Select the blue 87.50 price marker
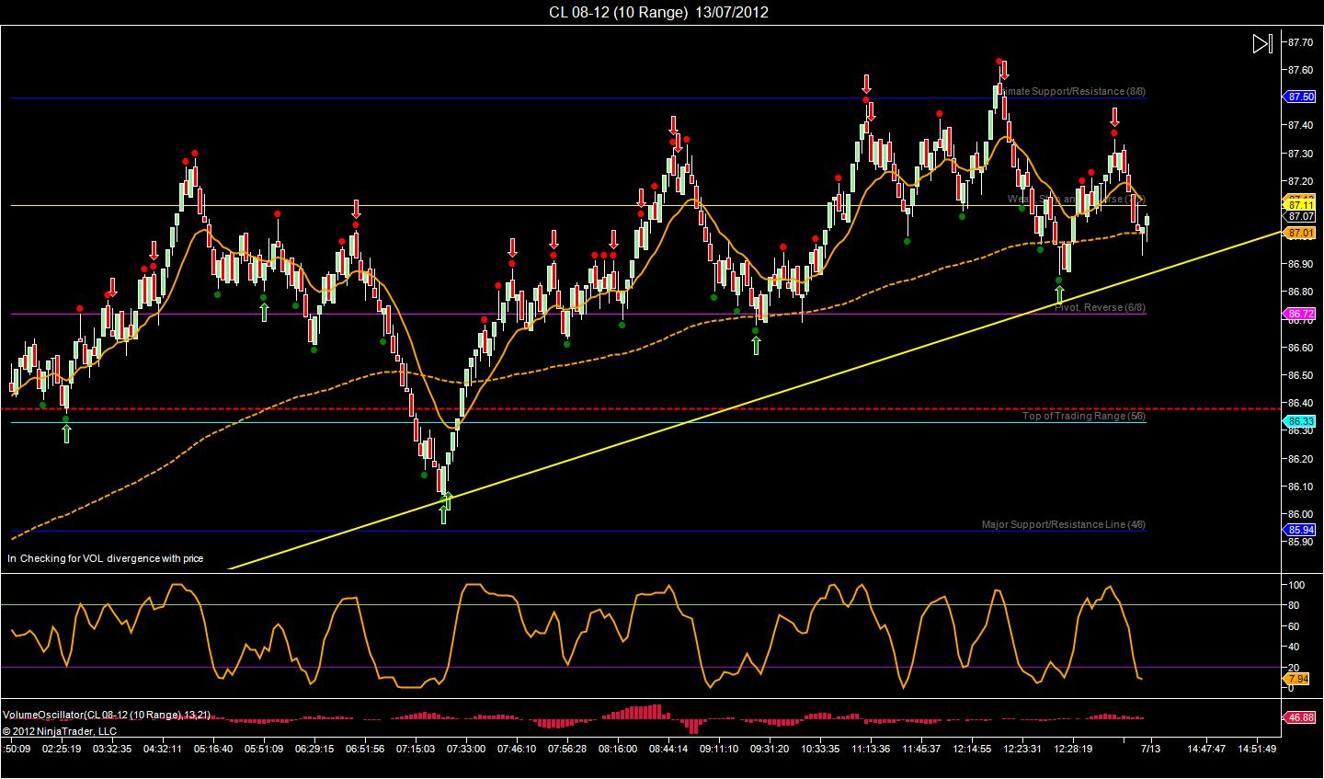The width and height of the screenshot is (1324, 779). [x=1300, y=97]
